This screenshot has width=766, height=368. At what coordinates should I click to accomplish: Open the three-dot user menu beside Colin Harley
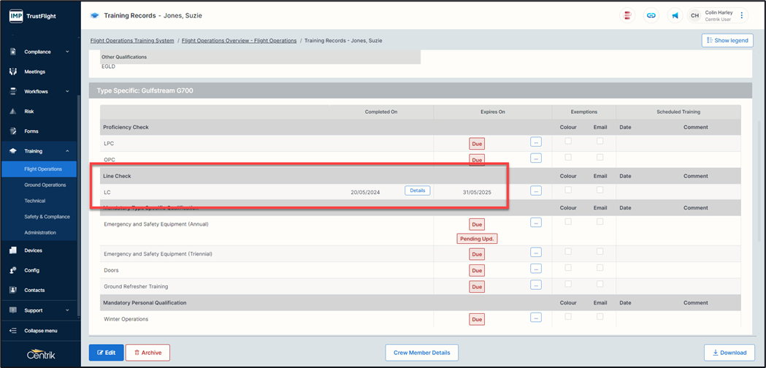tap(742, 15)
